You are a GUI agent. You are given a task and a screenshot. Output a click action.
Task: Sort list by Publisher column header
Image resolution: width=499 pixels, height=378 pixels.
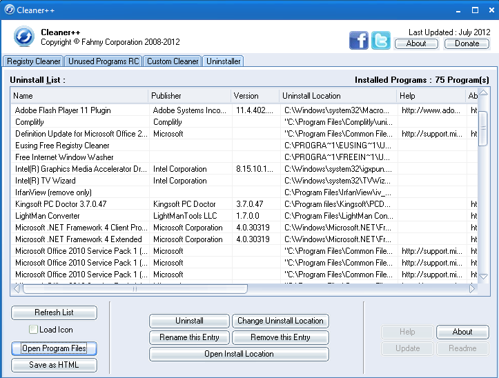(x=189, y=96)
